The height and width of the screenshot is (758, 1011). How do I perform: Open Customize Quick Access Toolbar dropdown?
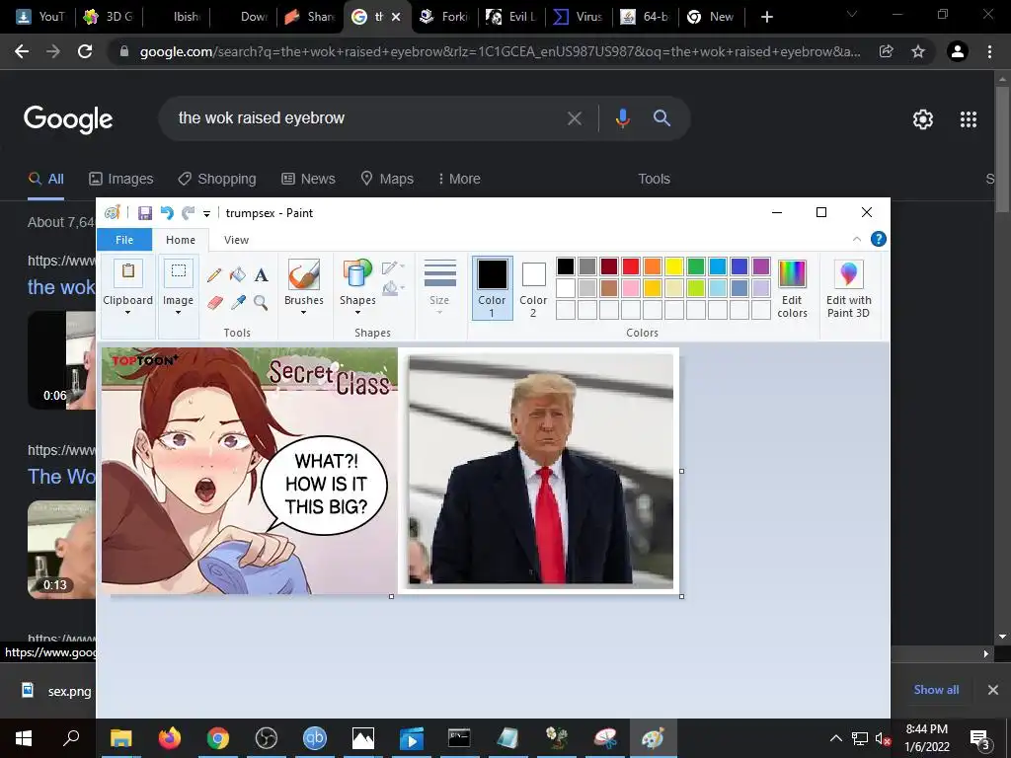(x=206, y=214)
